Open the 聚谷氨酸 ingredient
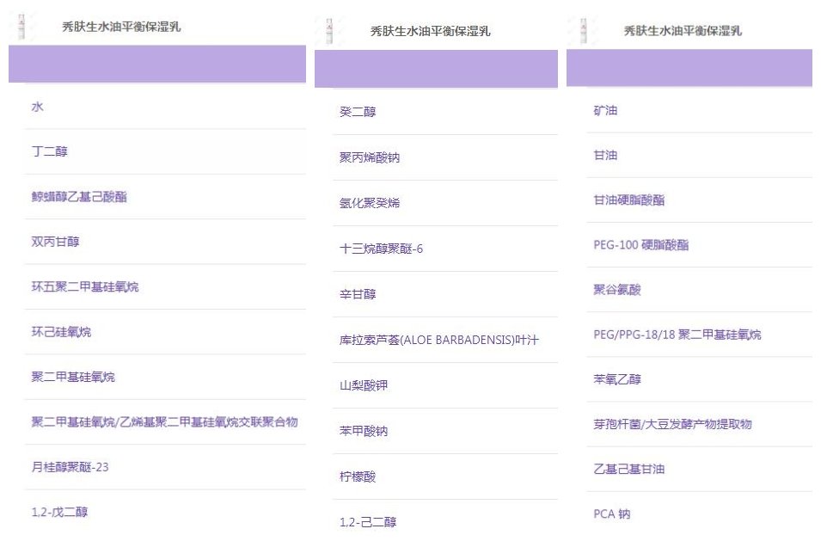 click(x=617, y=290)
